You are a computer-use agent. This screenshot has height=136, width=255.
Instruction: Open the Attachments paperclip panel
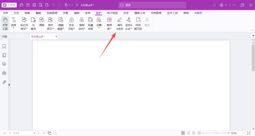coord(4,82)
